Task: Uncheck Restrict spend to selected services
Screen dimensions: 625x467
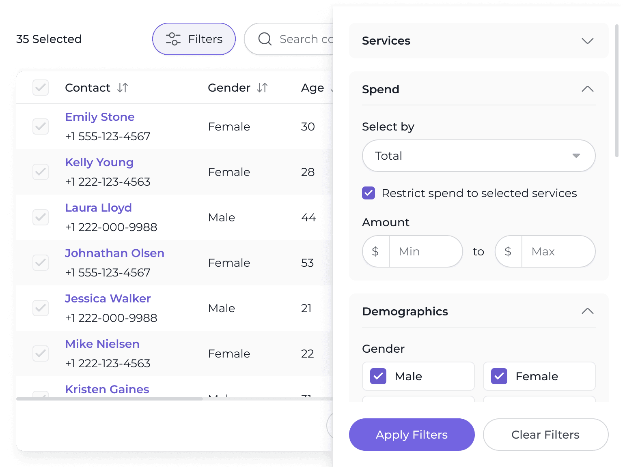Action: point(369,193)
